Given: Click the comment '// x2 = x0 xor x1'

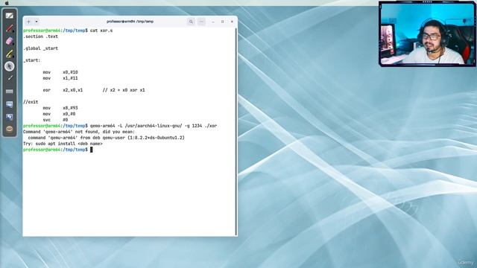Looking at the screenshot, I should pos(124,90).
